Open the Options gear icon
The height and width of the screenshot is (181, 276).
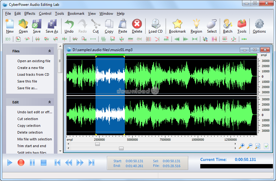(x=259, y=24)
